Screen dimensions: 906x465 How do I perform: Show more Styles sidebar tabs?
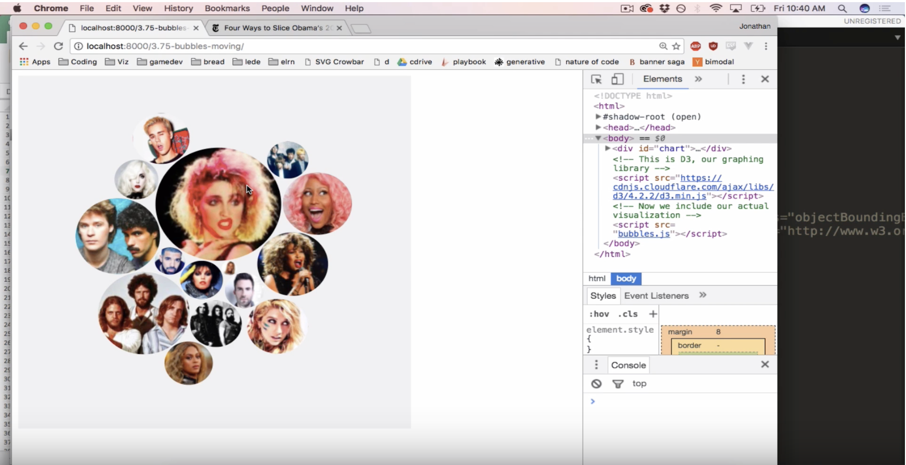point(703,295)
